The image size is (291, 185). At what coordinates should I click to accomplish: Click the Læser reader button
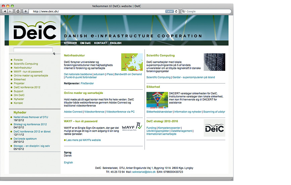click(x=169, y=11)
